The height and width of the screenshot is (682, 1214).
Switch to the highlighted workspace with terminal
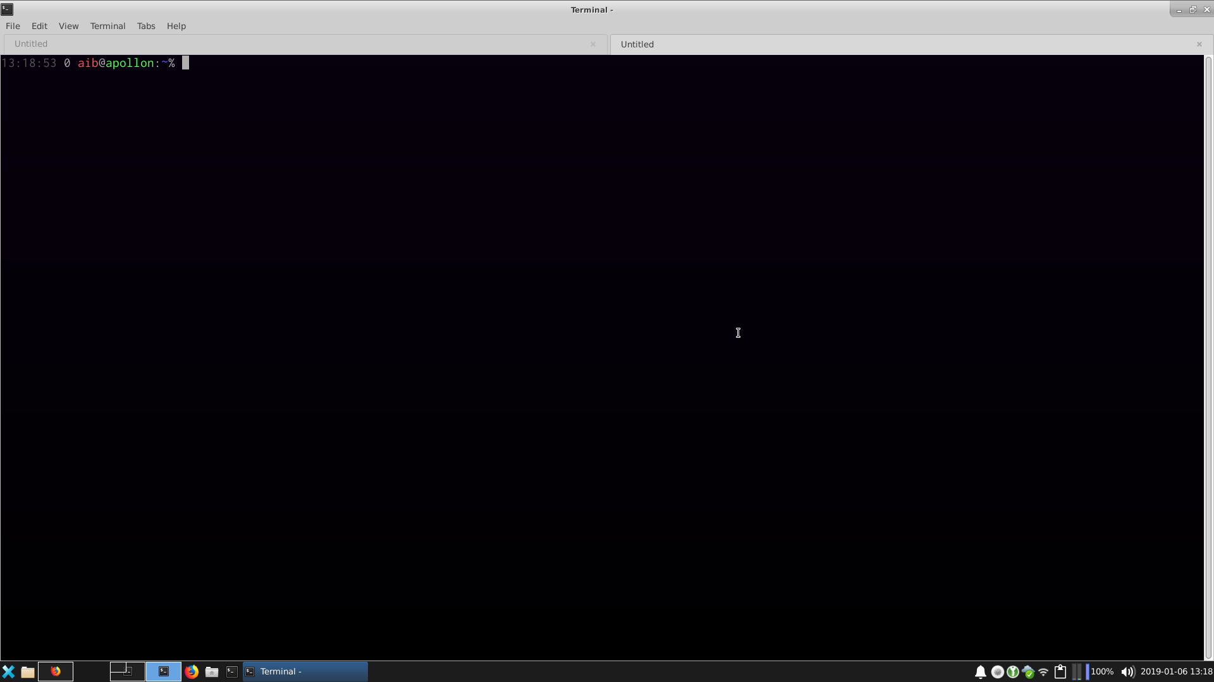click(164, 671)
